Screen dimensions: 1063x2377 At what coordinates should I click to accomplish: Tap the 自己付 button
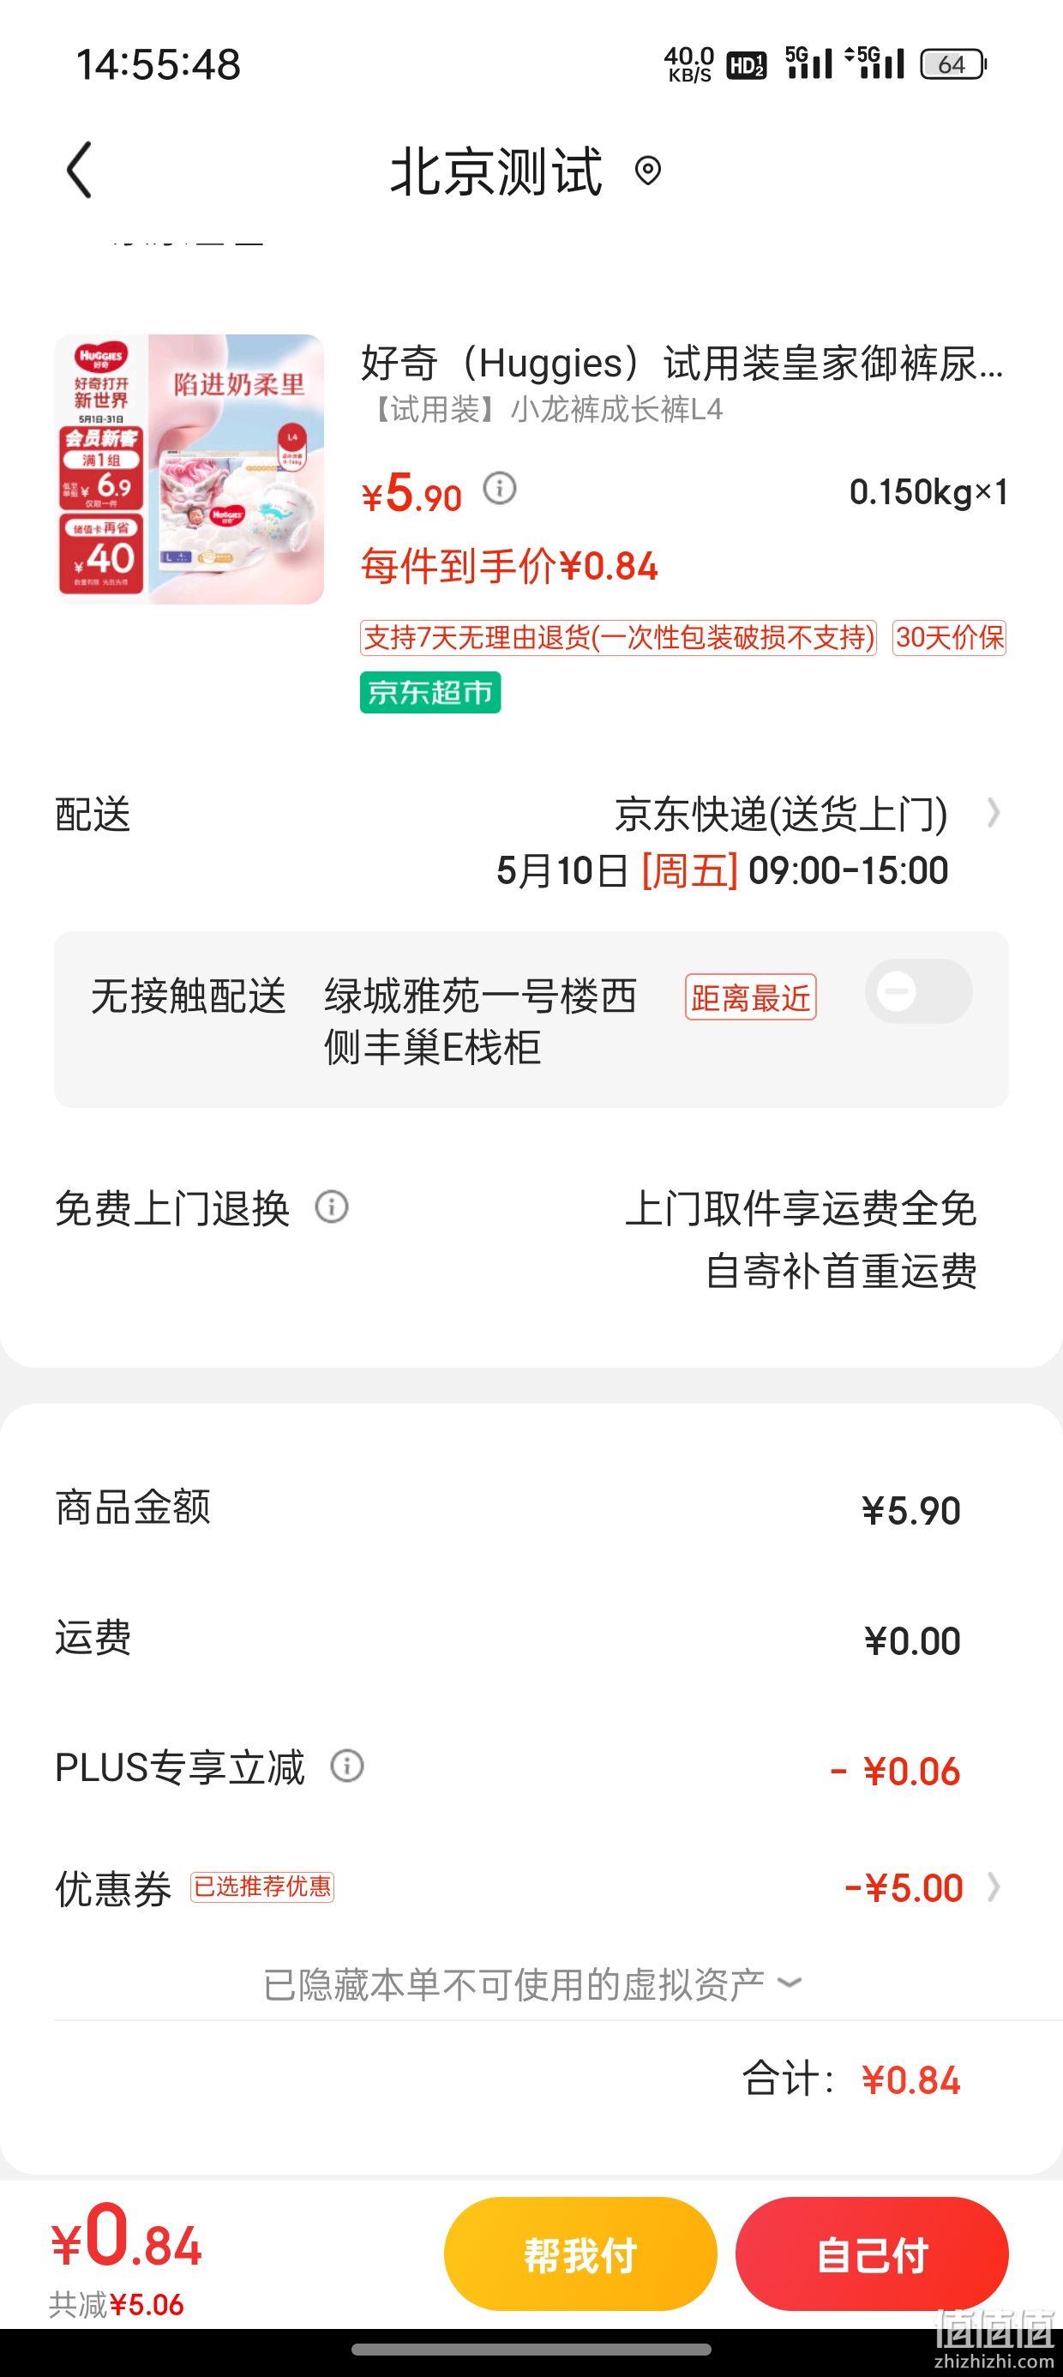[x=872, y=2254]
